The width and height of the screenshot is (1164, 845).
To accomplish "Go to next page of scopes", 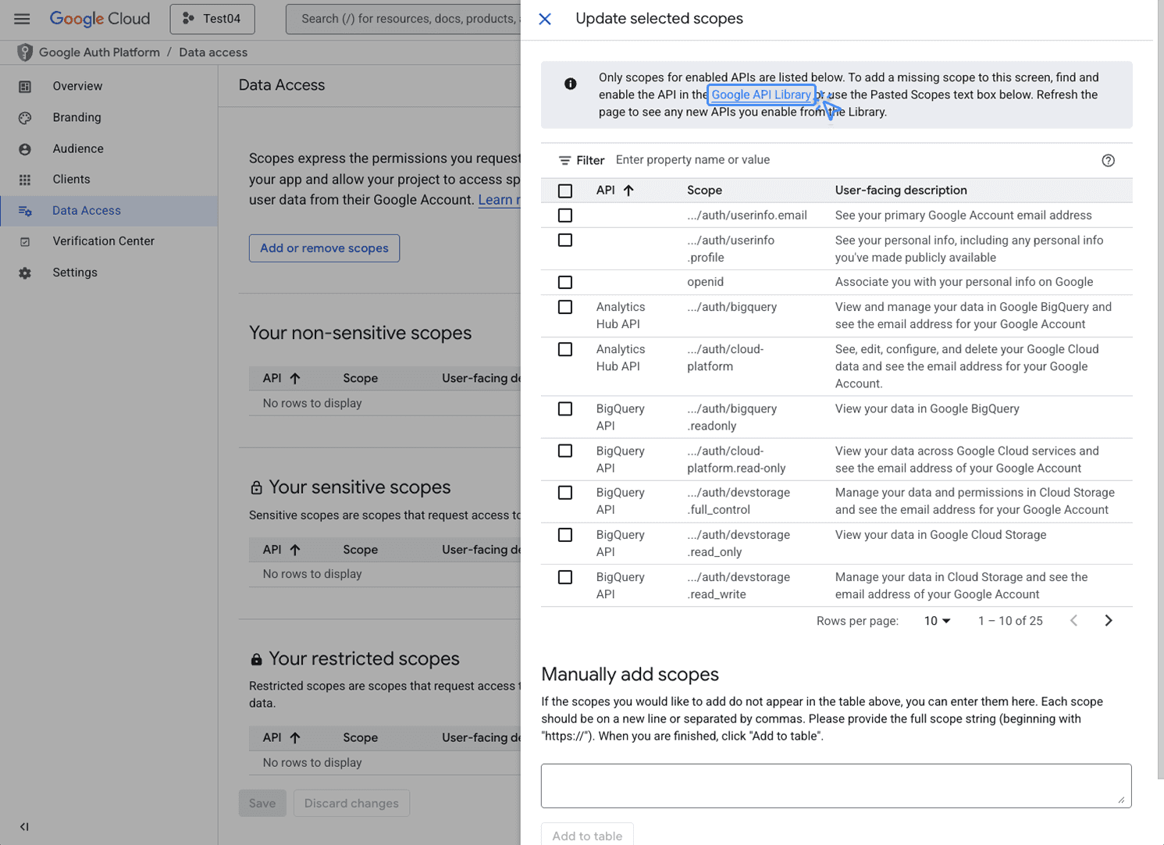I will point(1108,621).
